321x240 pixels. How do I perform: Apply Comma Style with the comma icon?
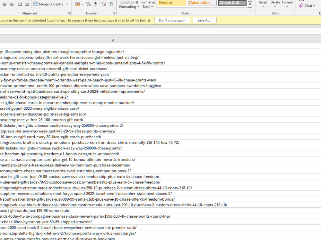[95, 4]
